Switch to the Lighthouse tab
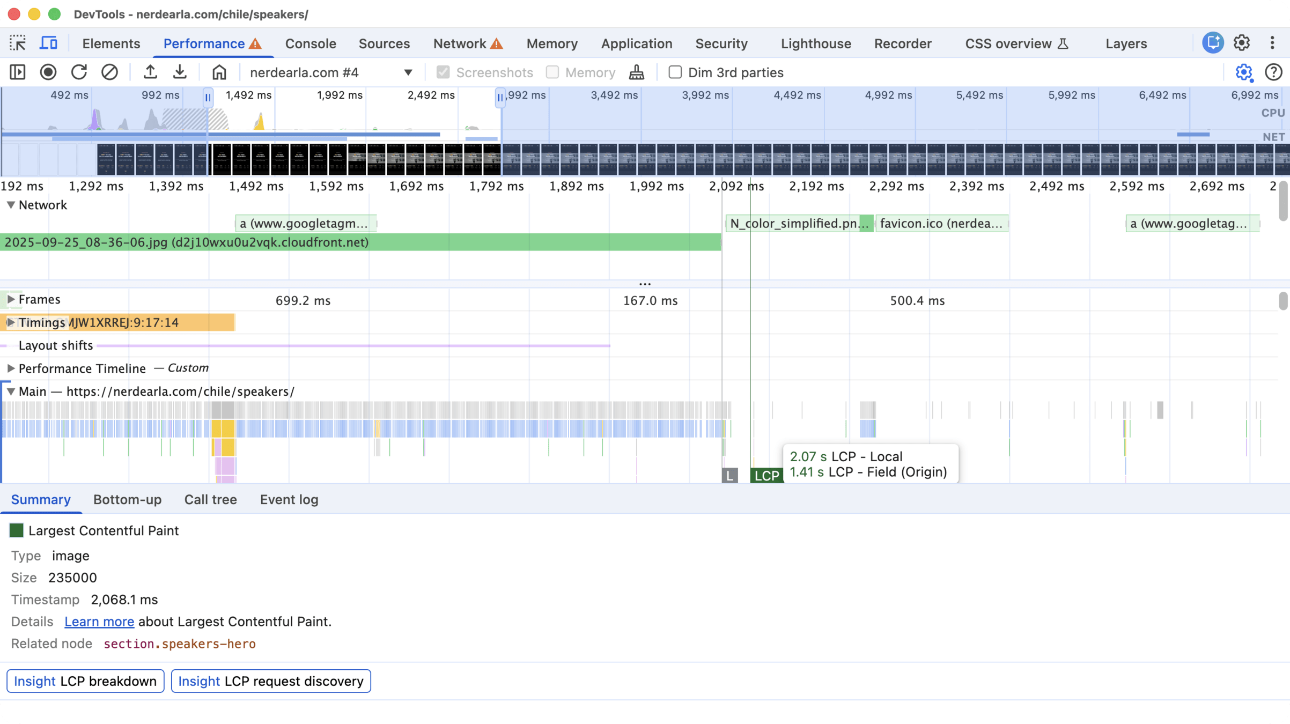 coord(815,43)
